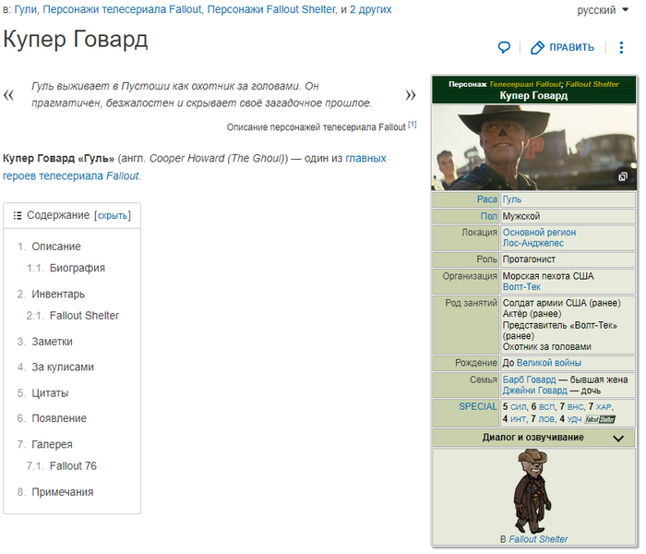Click the Протагонист role text
The image size is (646, 554).
(x=529, y=259)
